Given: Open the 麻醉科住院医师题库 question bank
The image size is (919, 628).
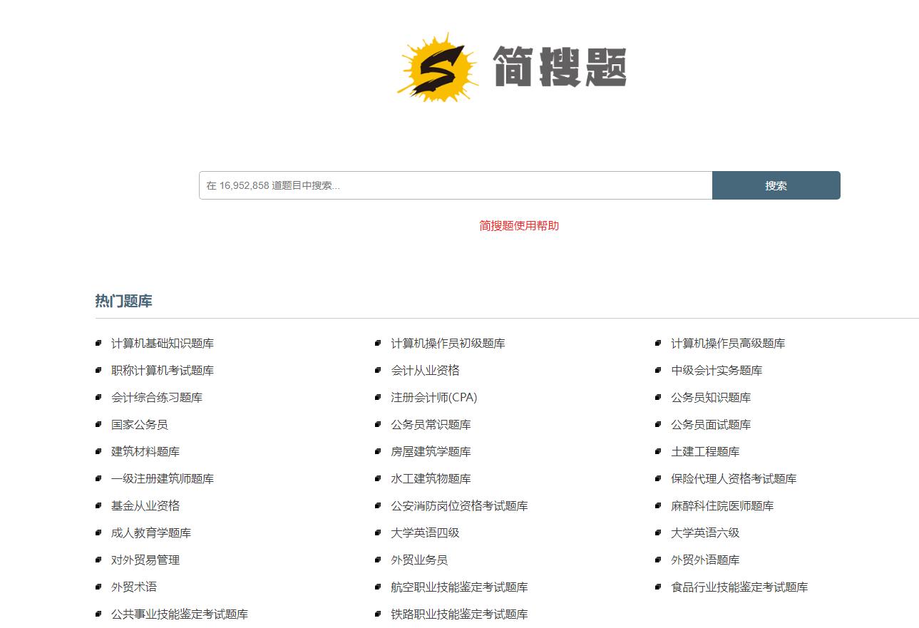Looking at the screenshot, I should pyautogui.click(x=722, y=505).
